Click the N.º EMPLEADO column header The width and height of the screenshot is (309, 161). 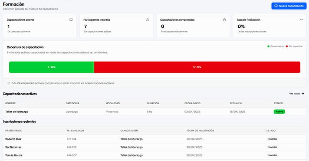pyautogui.click(x=76, y=131)
